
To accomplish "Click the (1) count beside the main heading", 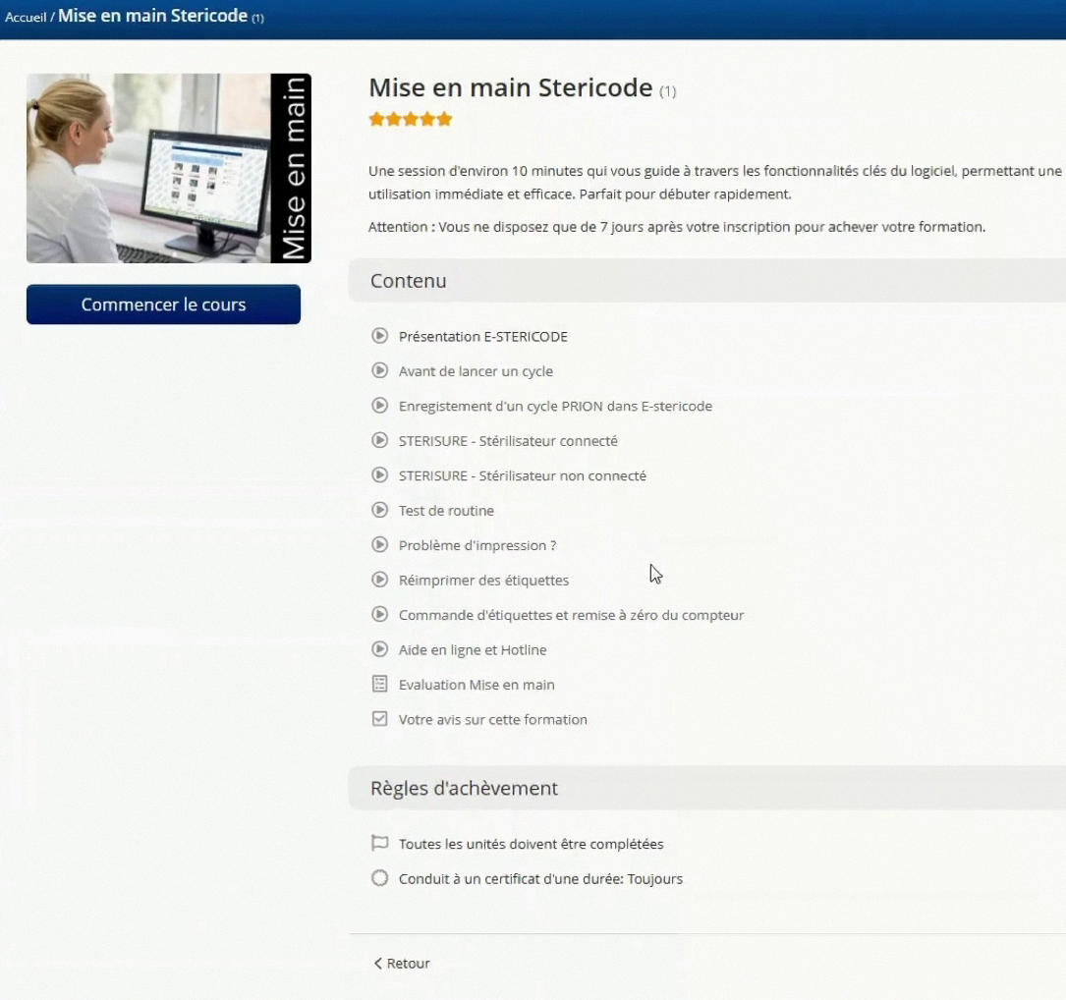I will [x=668, y=91].
